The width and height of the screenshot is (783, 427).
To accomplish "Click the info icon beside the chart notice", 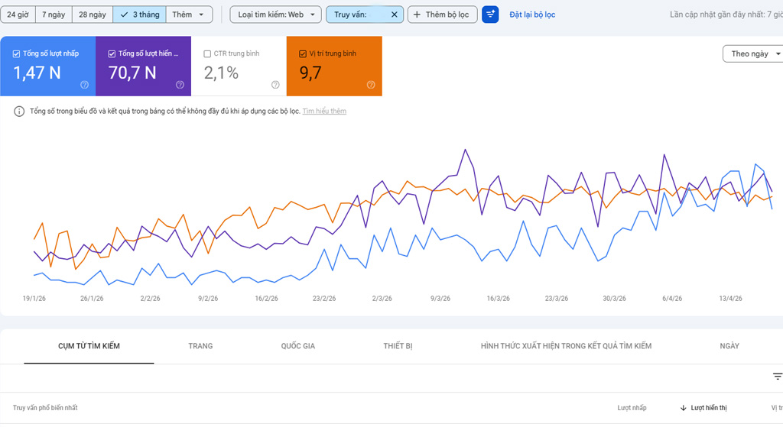I will (19, 112).
